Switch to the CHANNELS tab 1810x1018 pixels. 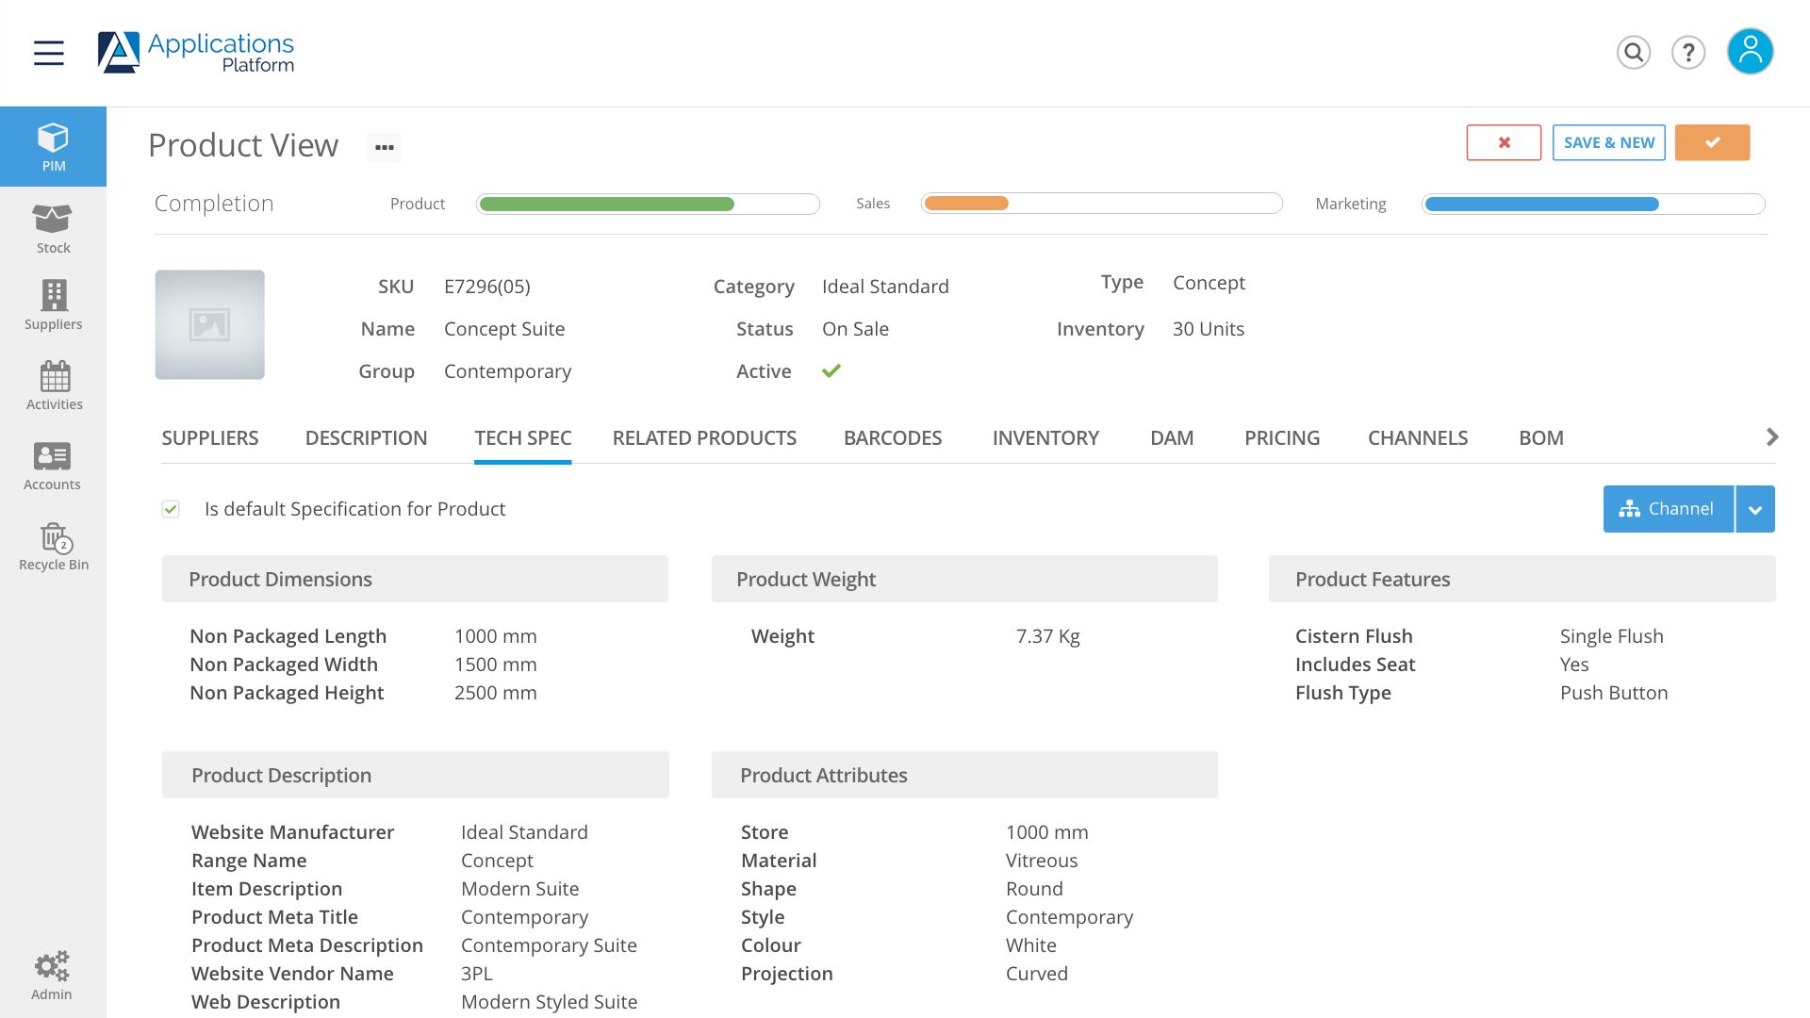[x=1418, y=438]
